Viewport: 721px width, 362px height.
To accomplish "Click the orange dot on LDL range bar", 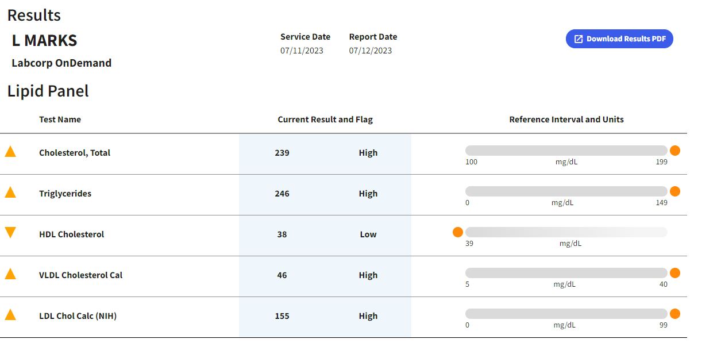I will tap(675, 314).
